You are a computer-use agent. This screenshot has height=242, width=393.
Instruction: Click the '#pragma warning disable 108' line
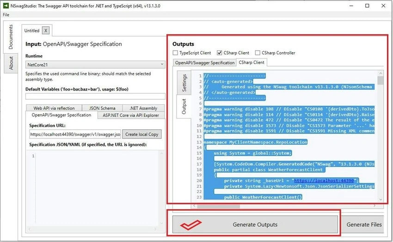289,109
